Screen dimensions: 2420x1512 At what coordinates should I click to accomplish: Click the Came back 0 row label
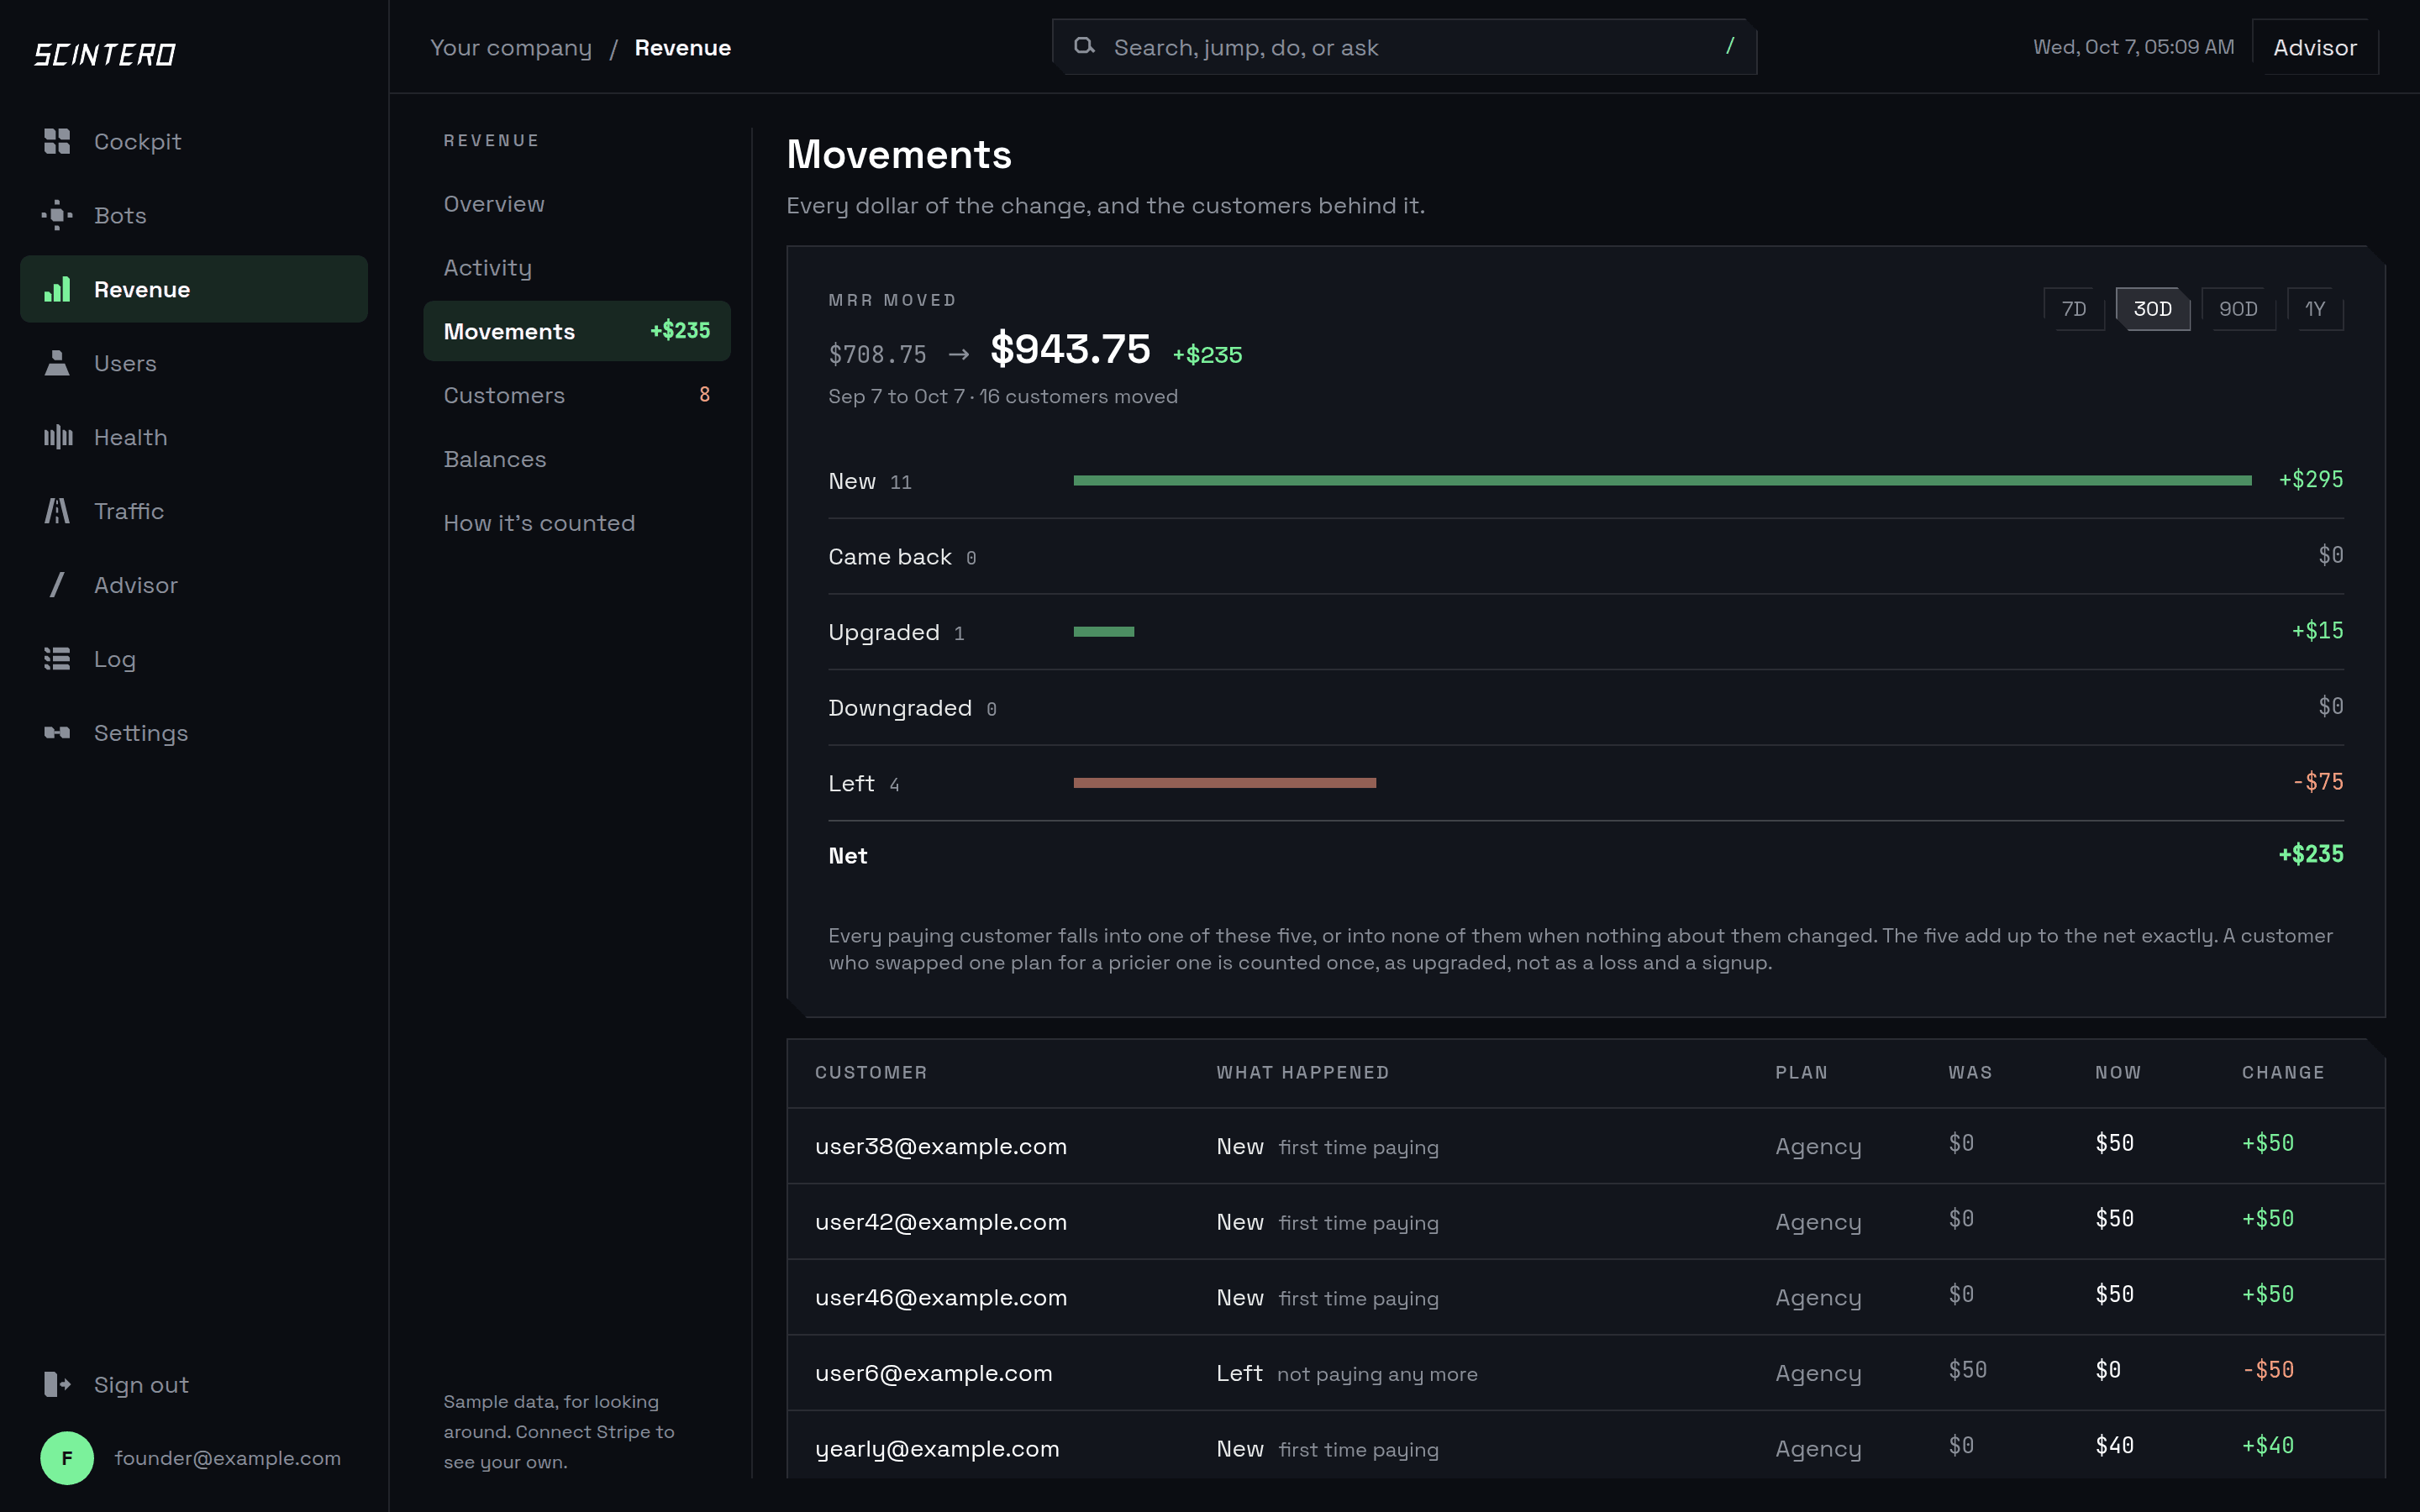(902, 556)
